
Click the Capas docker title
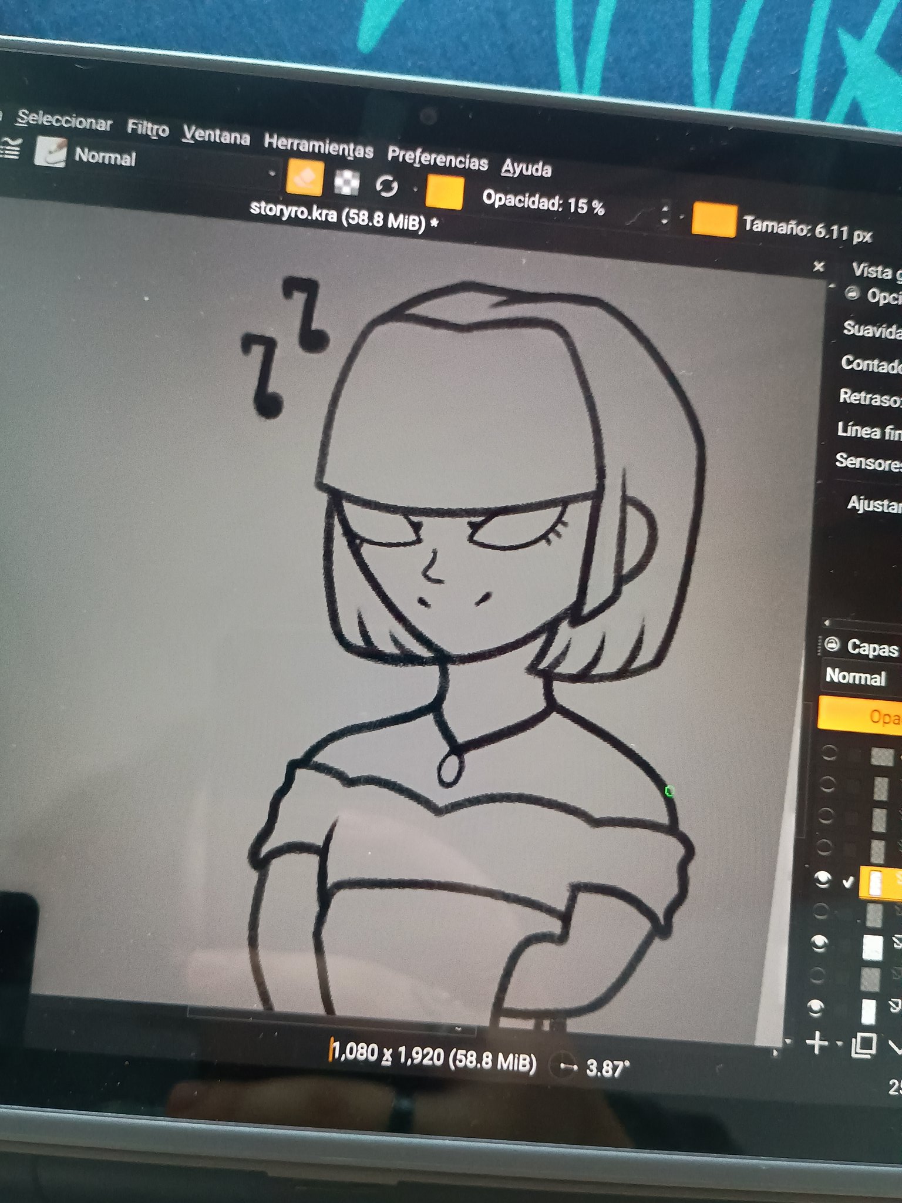pos(872,648)
